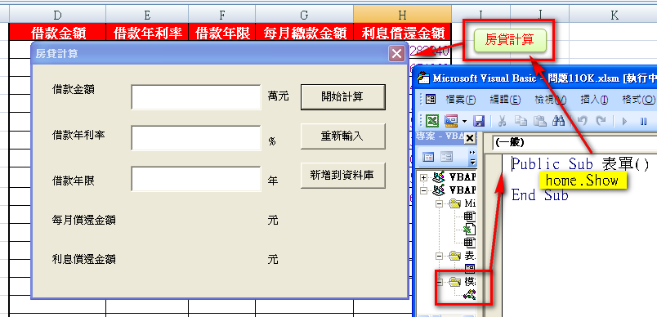Viewport: 657px width, 317px height.
Task: Close the 房貸計算 dialog
Action: (x=396, y=54)
